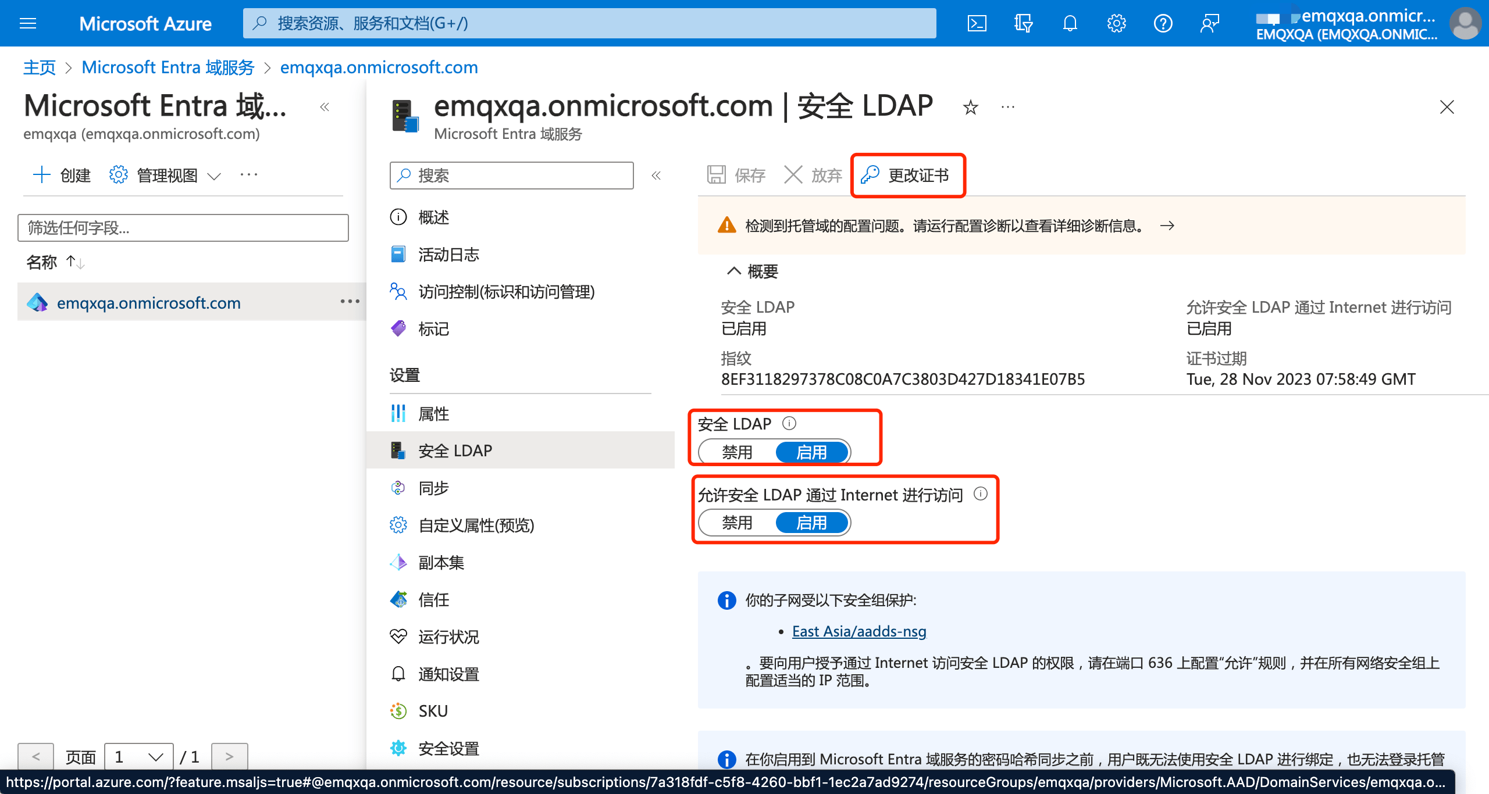Open the Cloud Shell terminal
Image resolution: width=1489 pixels, height=794 pixels.
(977, 23)
